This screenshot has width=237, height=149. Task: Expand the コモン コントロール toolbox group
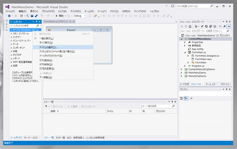click(x=11, y=33)
